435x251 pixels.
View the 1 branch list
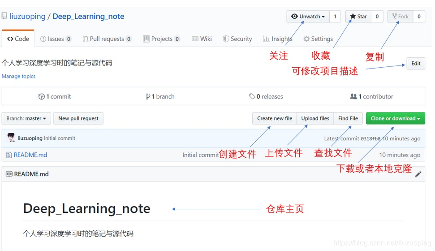pyautogui.click(x=160, y=96)
